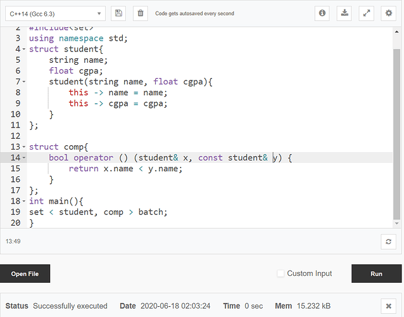Collapse the fold arrow at line 14
The image size is (404, 317).
coord(24,158)
